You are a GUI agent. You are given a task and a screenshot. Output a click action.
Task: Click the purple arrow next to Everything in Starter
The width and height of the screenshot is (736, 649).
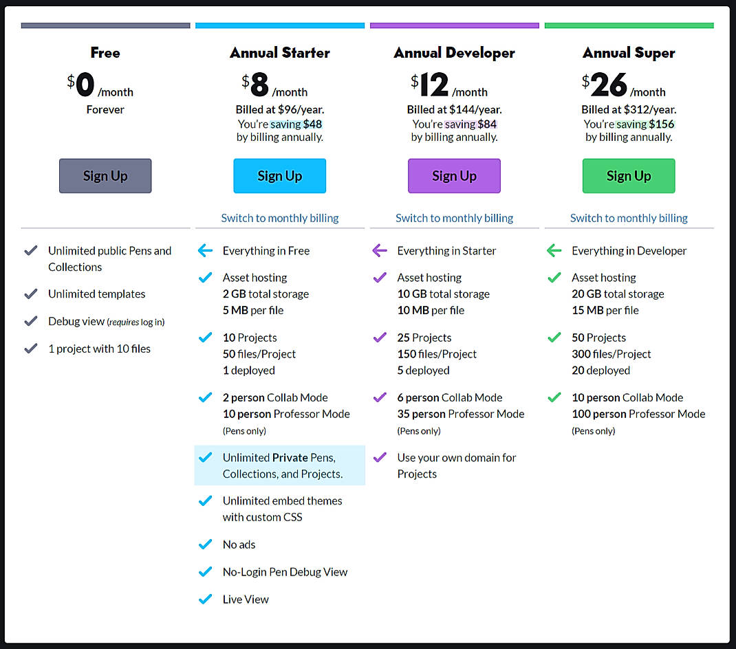380,250
